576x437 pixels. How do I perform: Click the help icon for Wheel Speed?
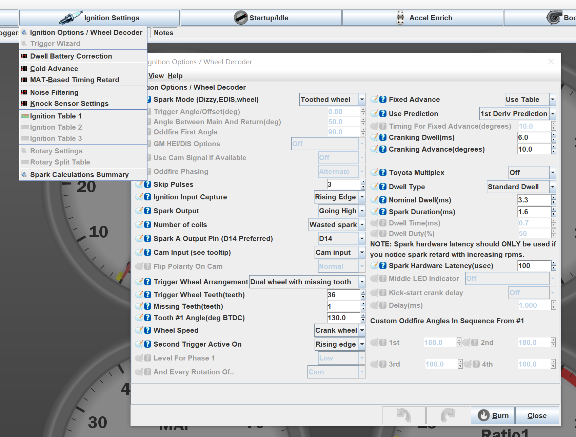(147, 330)
